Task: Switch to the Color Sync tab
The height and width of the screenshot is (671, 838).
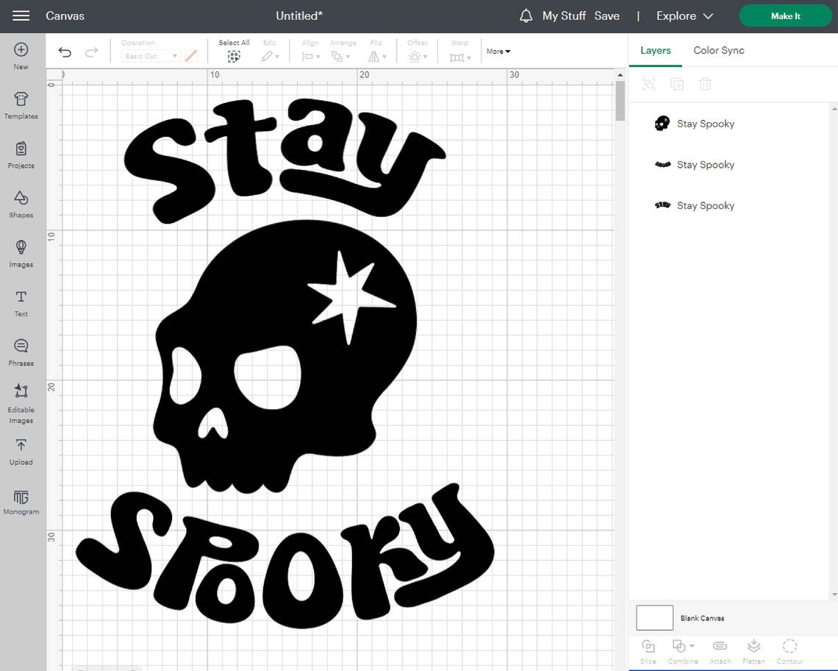Action: 718,50
